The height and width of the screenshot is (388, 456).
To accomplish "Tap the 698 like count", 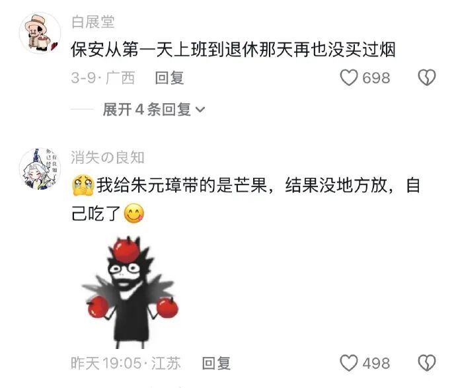I will (x=376, y=78).
